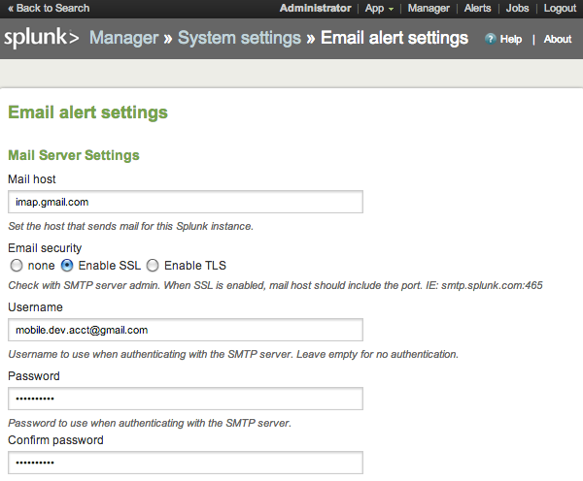Open the About link
Image resolution: width=583 pixels, height=481 pixels.
click(x=558, y=39)
